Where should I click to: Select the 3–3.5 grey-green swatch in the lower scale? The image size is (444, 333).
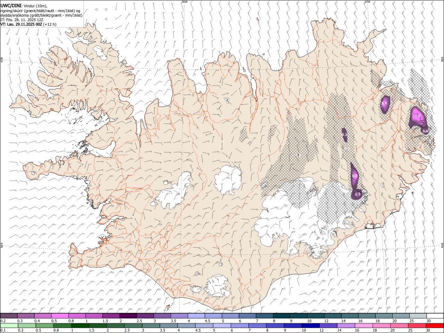(151, 325)
